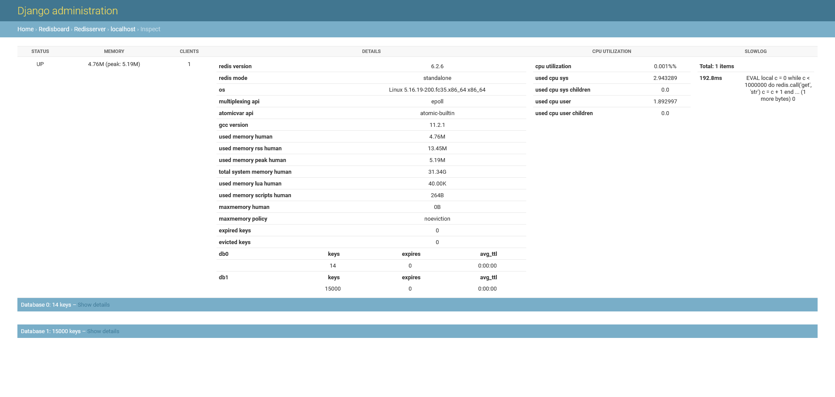The width and height of the screenshot is (835, 397).
Task: Click the db0 row label
Action: tap(224, 254)
